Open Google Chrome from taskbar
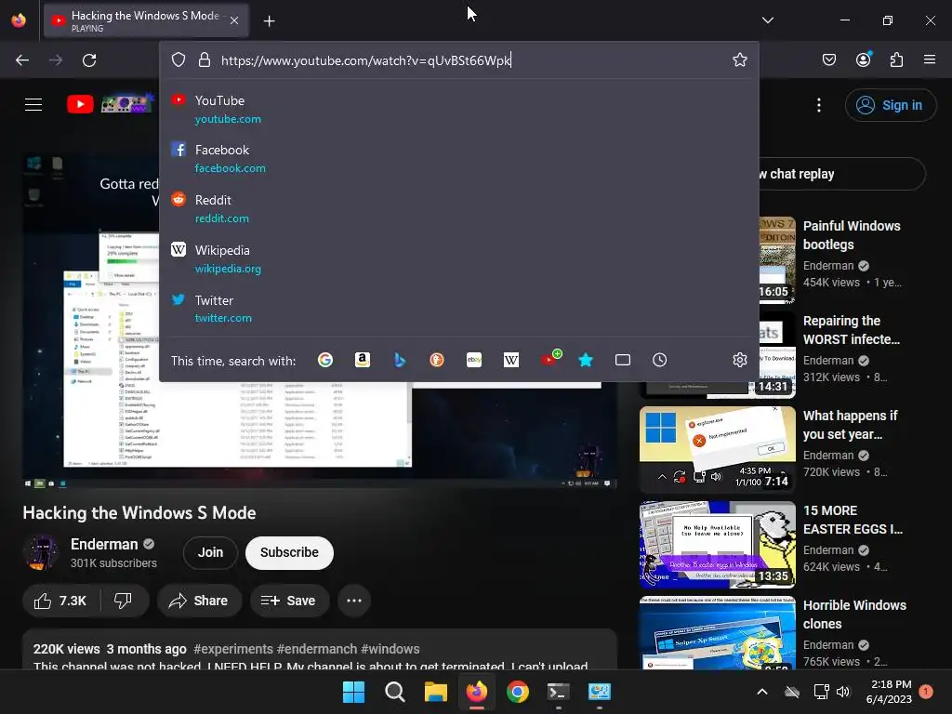The width and height of the screenshot is (952, 714). [x=517, y=692]
